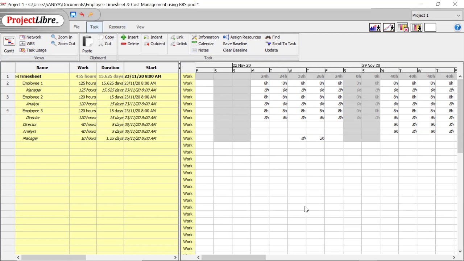Viewport: 464px width, 261px height.
Task: Click the vertical scrollbar of the usage grid
Action: (460, 116)
